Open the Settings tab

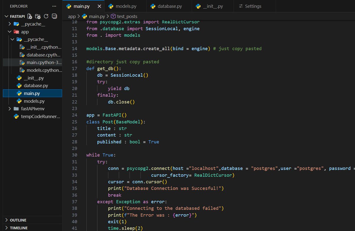253,6
